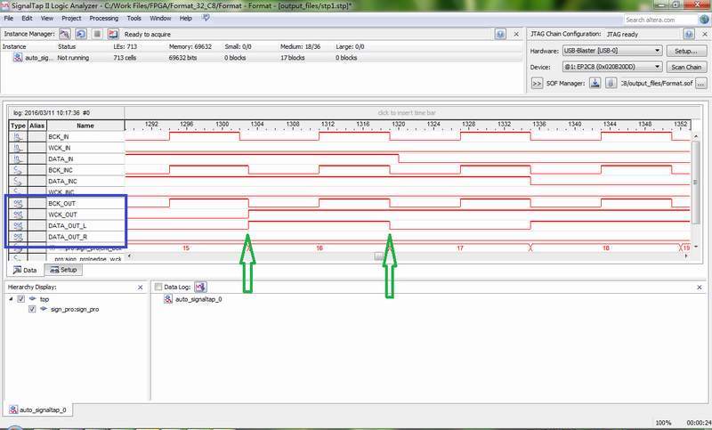Image resolution: width=712 pixels, height=430 pixels.
Task: Click the type icon for BCK_INC
Action: 18,170
